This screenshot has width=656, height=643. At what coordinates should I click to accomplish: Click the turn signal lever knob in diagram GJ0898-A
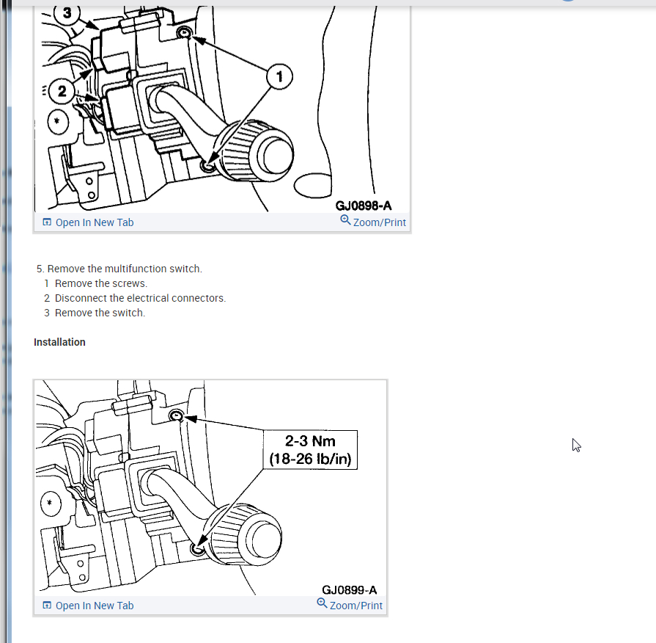(x=256, y=152)
